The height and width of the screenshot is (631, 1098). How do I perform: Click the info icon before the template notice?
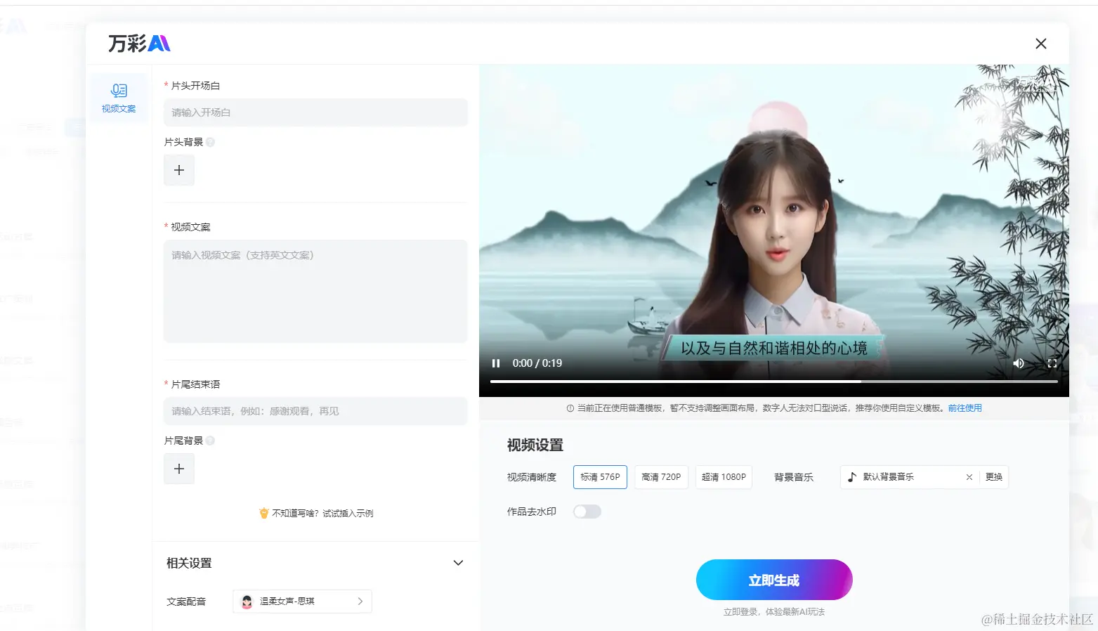click(x=570, y=408)
